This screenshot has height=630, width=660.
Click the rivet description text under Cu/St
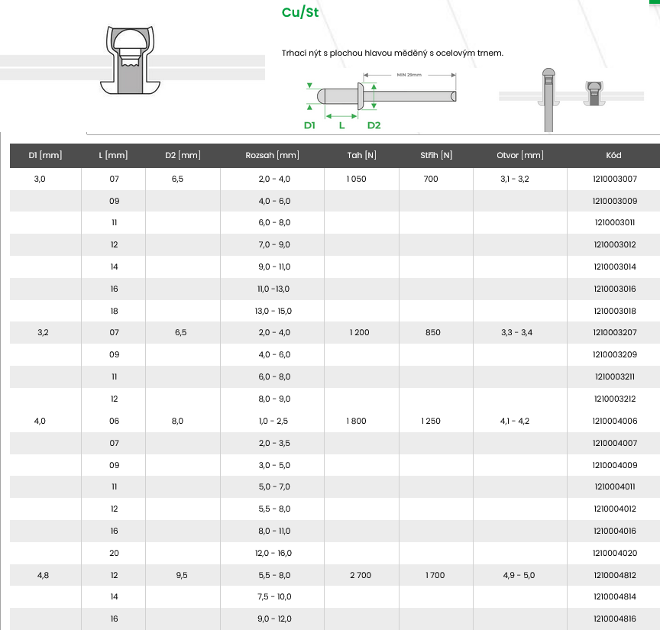pyautogui.click(x=393, y=53)
